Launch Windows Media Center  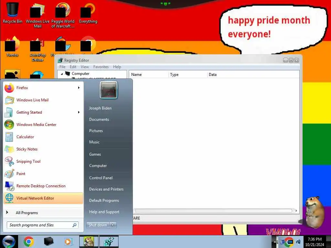(43, 124)
